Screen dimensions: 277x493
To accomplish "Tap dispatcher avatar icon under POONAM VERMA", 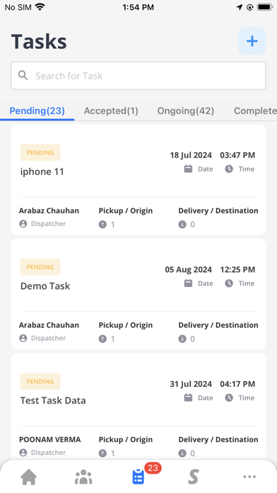I will [23, 453].
